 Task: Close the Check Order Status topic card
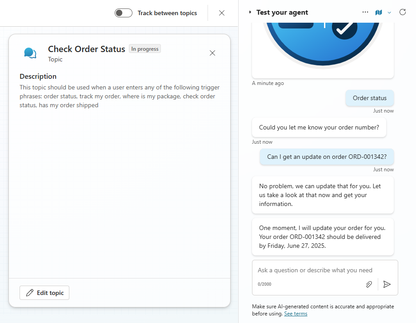pyautogui.click(x=212, y=53)
